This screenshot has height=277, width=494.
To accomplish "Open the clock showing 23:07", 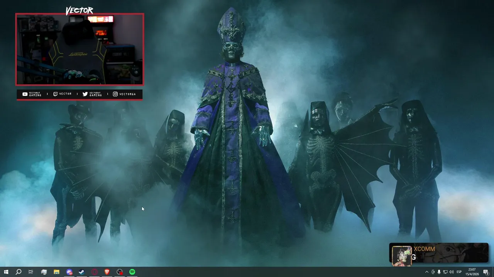I will [x=472, y=272].
